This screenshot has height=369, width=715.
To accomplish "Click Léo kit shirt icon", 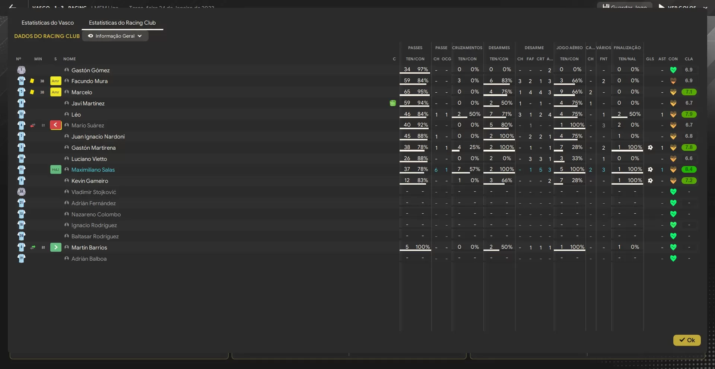I will pos(21,114).
